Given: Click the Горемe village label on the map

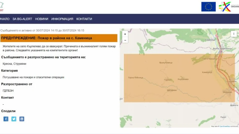Looking at the screenshot, I should click(168, 80).
